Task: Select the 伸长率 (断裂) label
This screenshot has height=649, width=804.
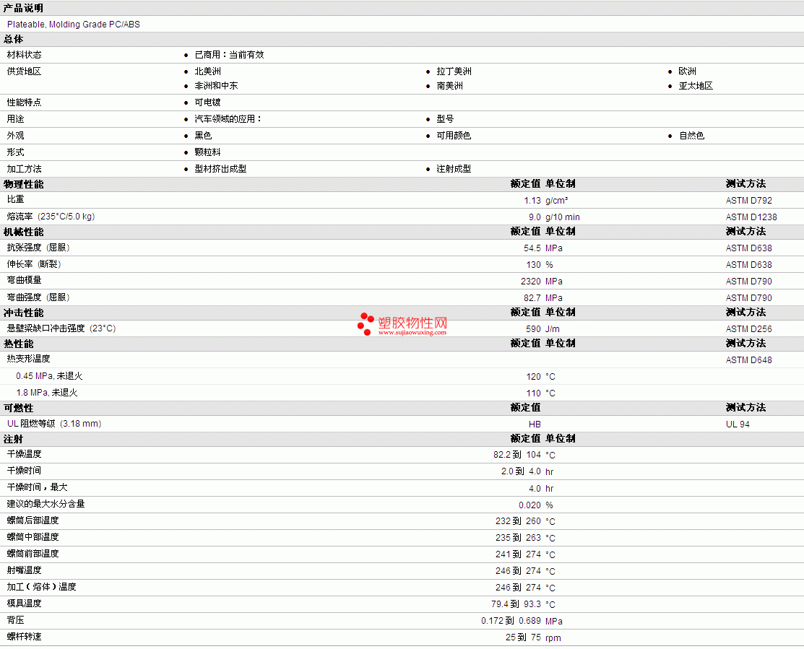Action: click(34, 264)
